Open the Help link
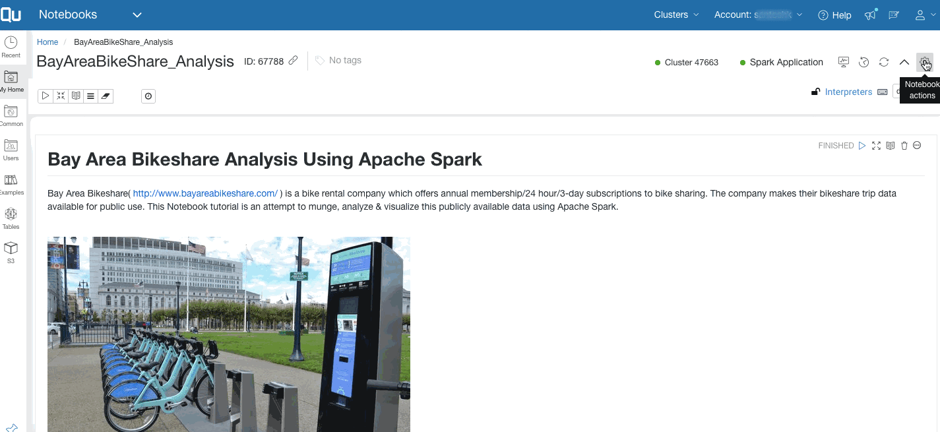Image resolution: width=940 pixels, height=432 pixels. click(x=834, y=15)
